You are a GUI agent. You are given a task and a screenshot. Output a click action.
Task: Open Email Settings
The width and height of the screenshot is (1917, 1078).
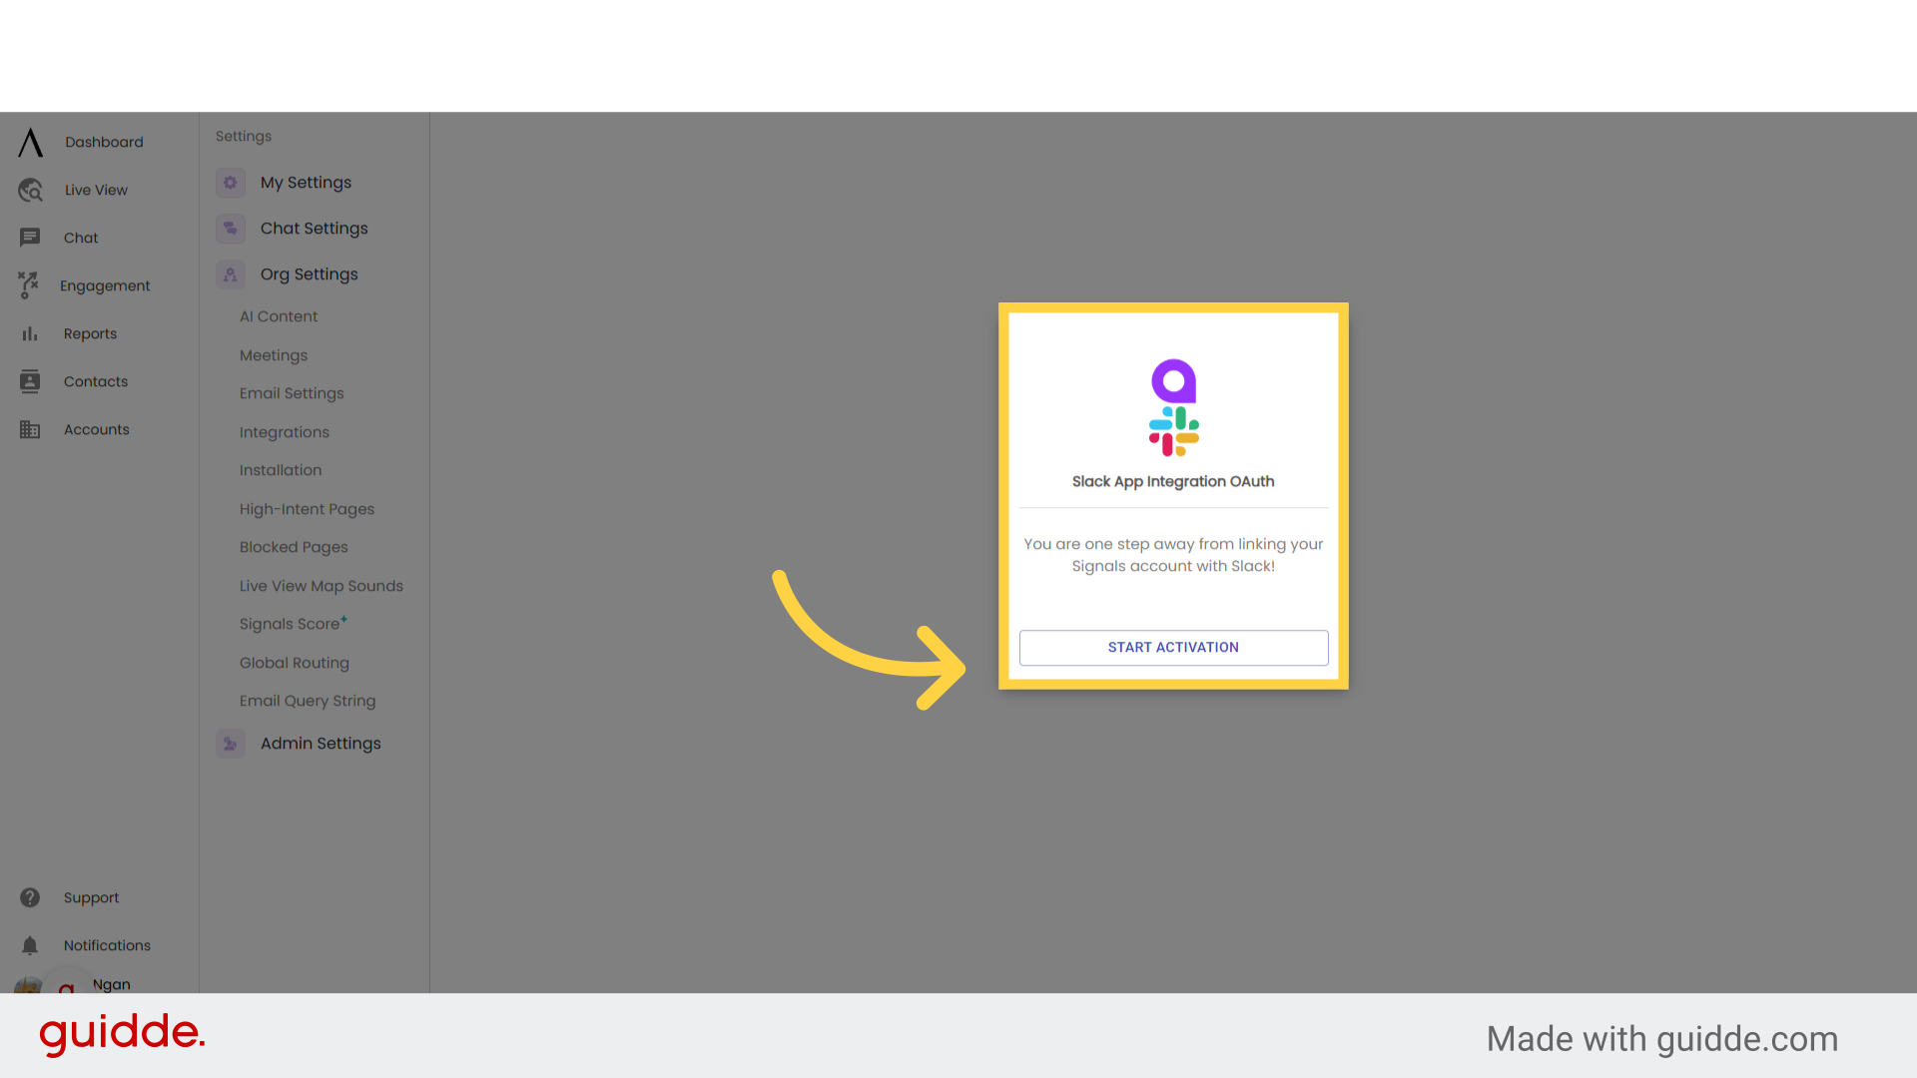pyautogui.click(x=292, y=393)
